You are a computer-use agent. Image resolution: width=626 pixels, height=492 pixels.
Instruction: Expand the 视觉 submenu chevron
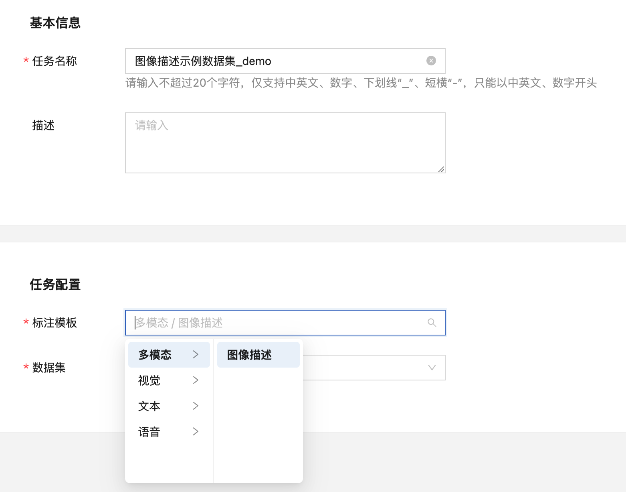point(196,380)
